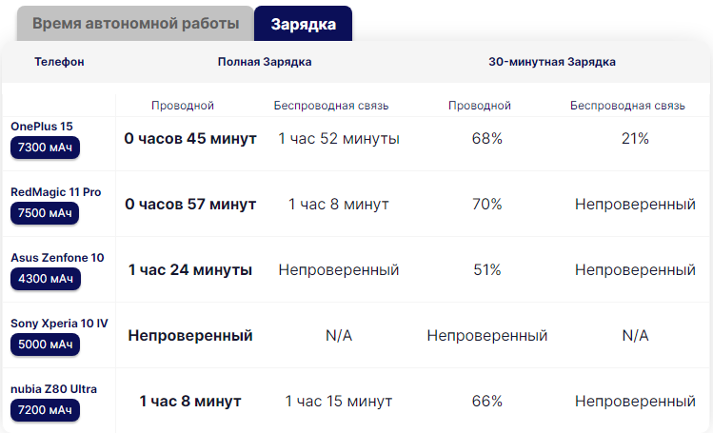Select the 7200 мАч battery badge

pos(45,410)
